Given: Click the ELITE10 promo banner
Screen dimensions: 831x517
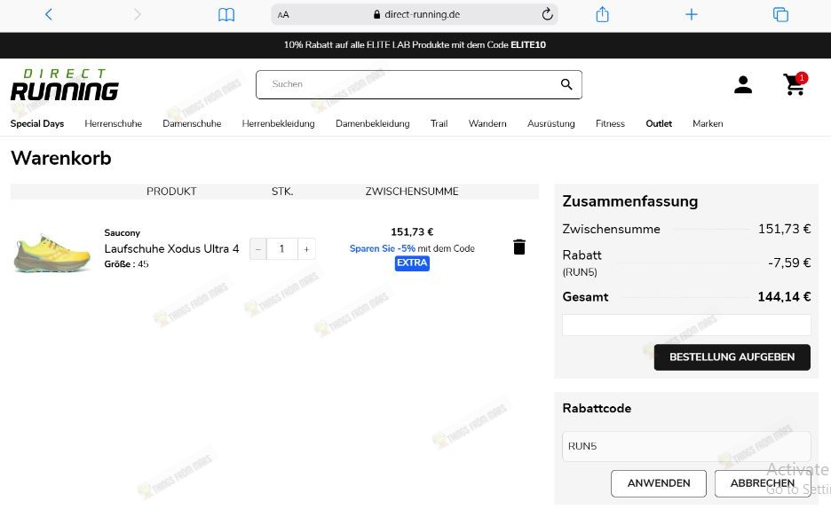Looking at the screenshot, I should click(x=415, y=45).
